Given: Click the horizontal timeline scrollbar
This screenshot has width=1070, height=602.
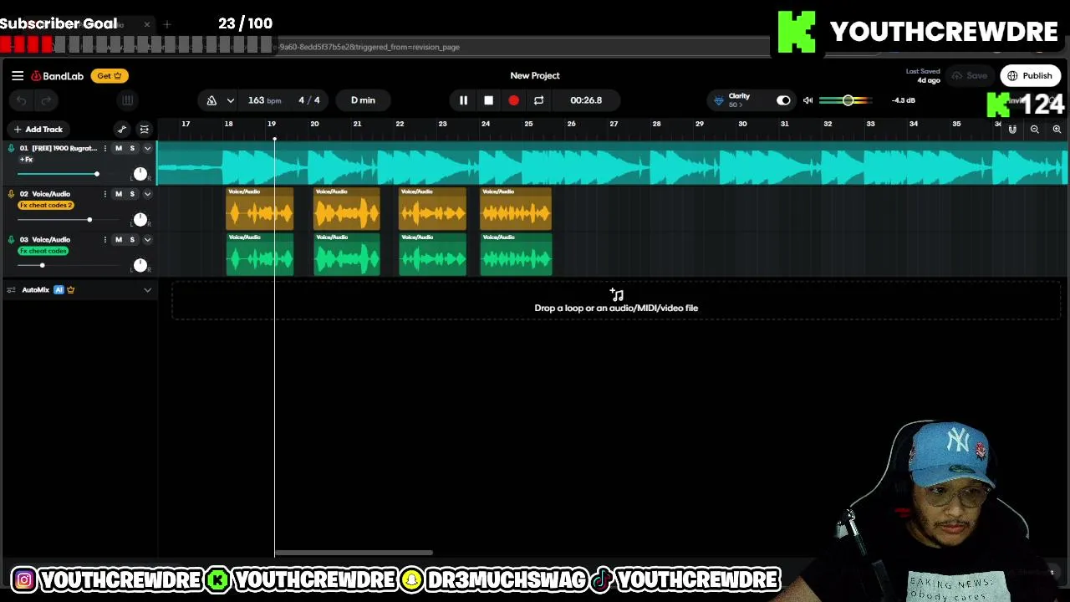Looking at the screenshot, I should 354,553.
